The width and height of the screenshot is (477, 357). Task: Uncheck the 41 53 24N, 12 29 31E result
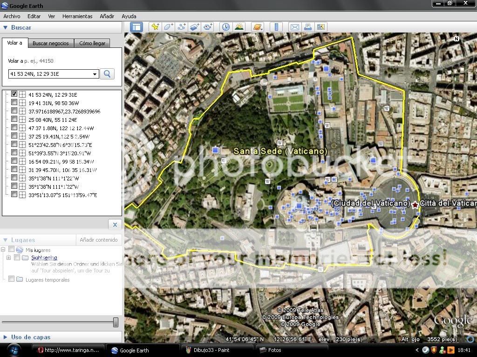[x=14, y=94]
